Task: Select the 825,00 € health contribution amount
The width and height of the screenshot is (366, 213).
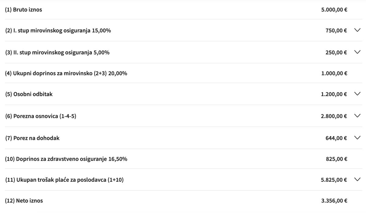Action: (336, 159)
